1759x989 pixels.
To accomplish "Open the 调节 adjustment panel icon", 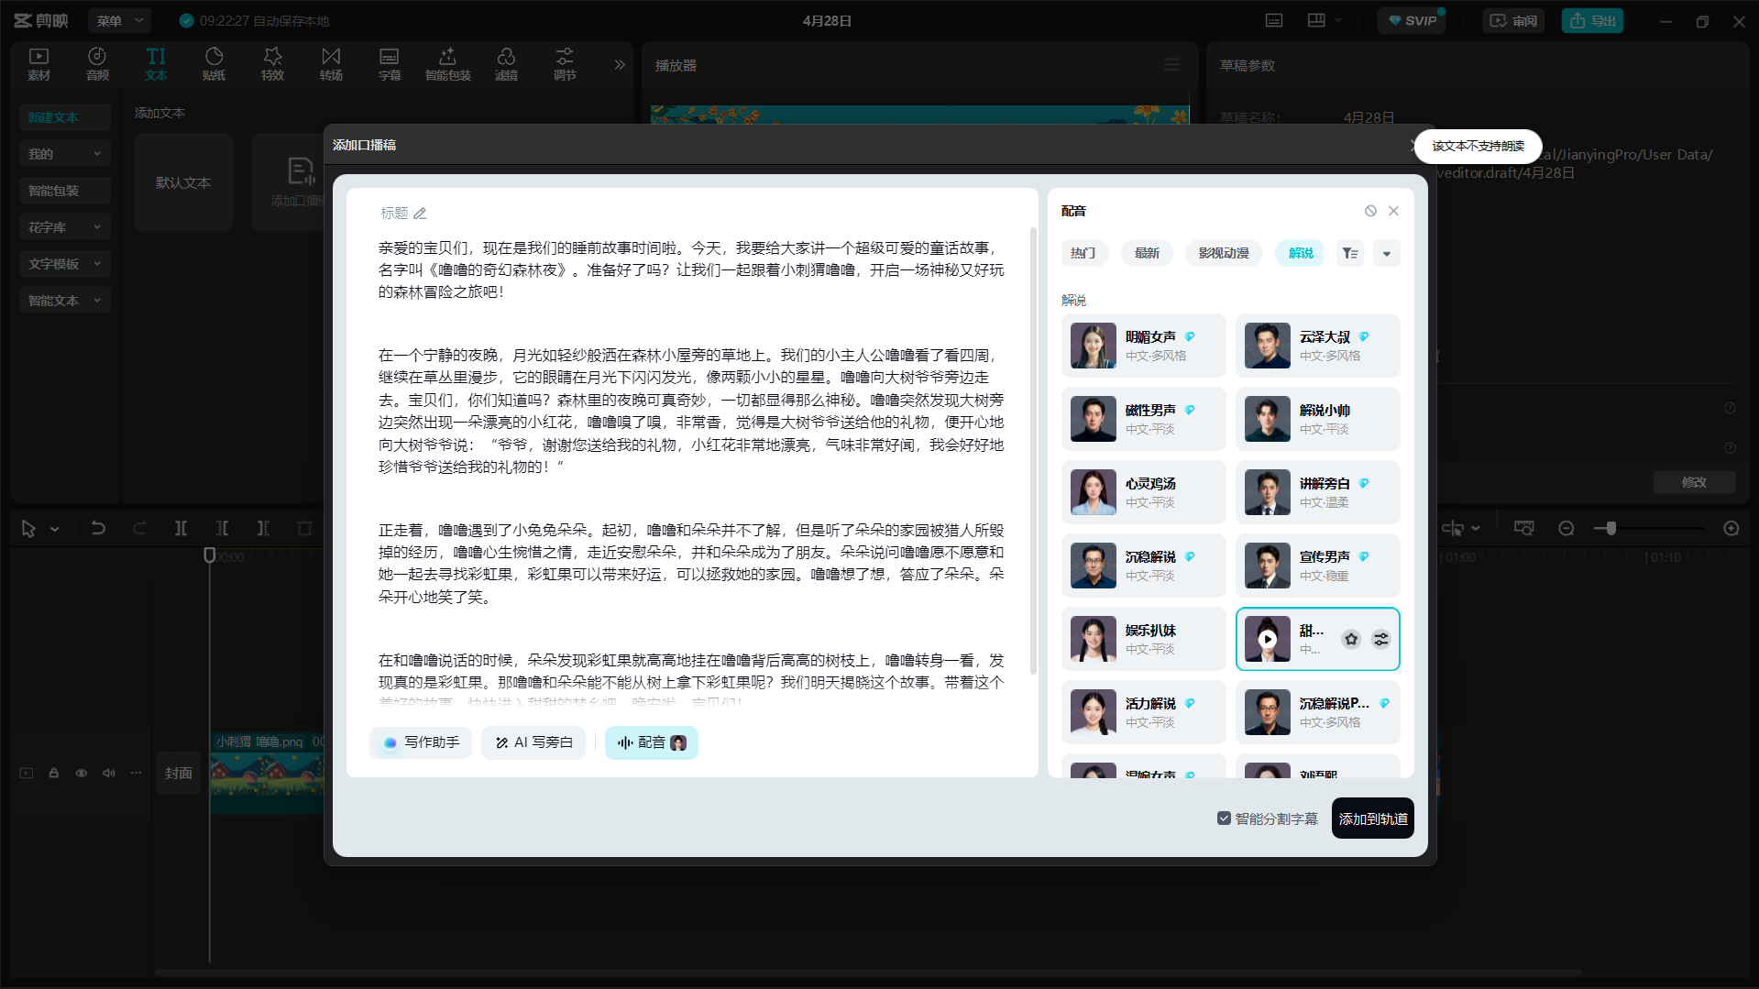I will click(x=565, y=64).
